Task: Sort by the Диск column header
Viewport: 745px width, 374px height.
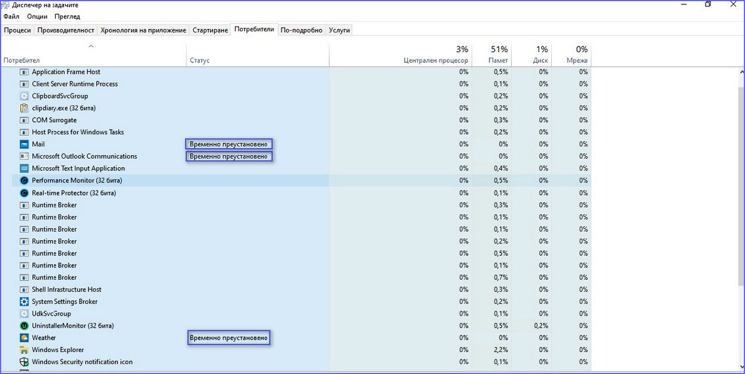Action: 531,55
